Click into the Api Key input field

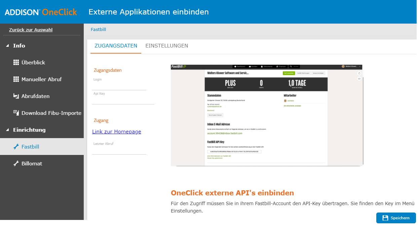pyautogui.click(x=123, y=100)
